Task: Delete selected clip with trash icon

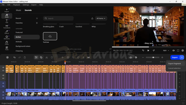Action: pos(25,57)
